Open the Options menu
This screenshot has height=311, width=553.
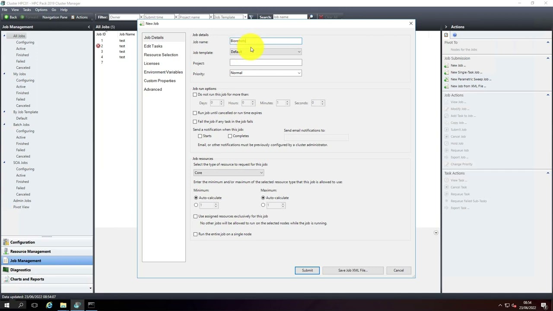pos(41,10)
